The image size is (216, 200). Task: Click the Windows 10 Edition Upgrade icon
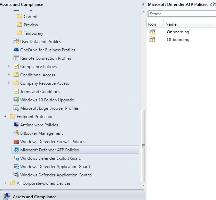[16, 100]
